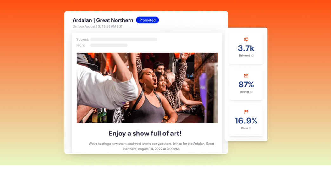Image resolution: width=331 pixels, height=170 pixels.
Task: Select the Subject field placeholder bar
Action: (124, 39)
